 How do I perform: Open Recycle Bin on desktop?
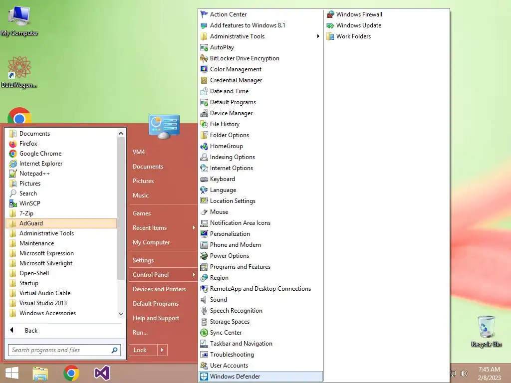pyautogui.click(x=486, y=332)
